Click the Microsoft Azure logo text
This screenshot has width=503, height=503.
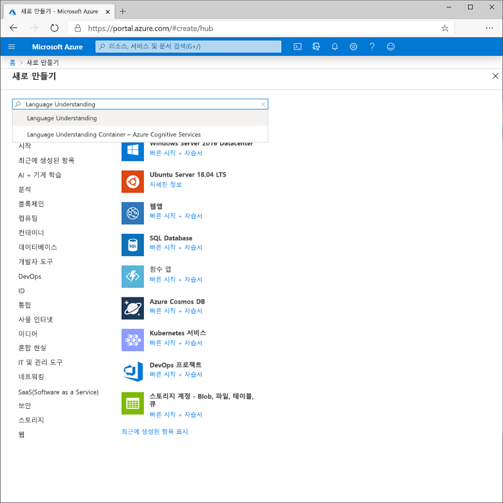coord(57,47)
